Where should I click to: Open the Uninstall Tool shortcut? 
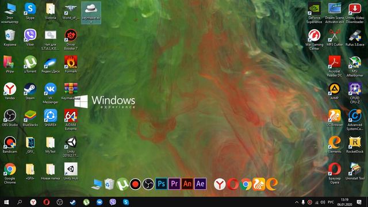pyautogui.click(x=355, y=171)
